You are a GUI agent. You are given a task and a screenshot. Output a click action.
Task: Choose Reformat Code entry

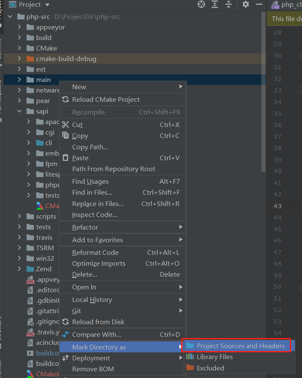(122, 252)
